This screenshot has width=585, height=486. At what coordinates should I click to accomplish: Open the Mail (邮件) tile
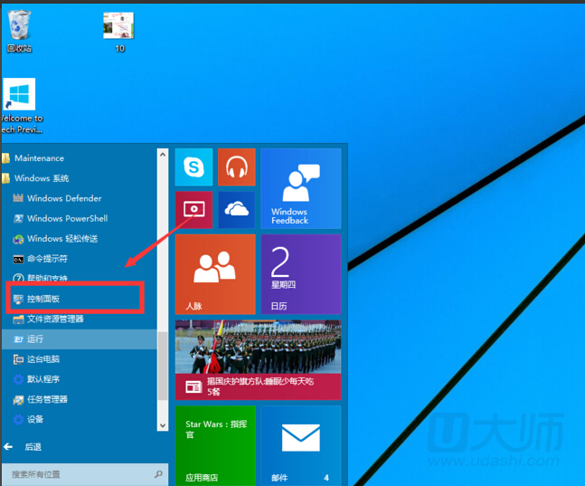(x=300, y=444)
